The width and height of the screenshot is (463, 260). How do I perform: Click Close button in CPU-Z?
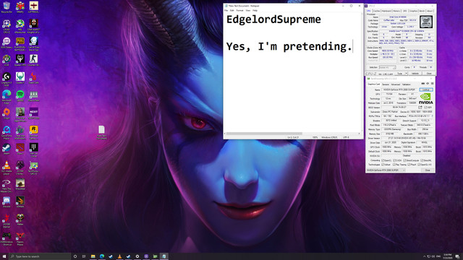click(x=429, y=74)
